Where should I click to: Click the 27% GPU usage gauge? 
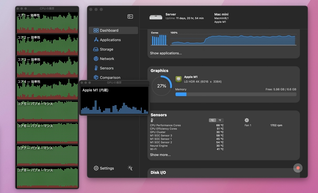click(x=162, y=86)
